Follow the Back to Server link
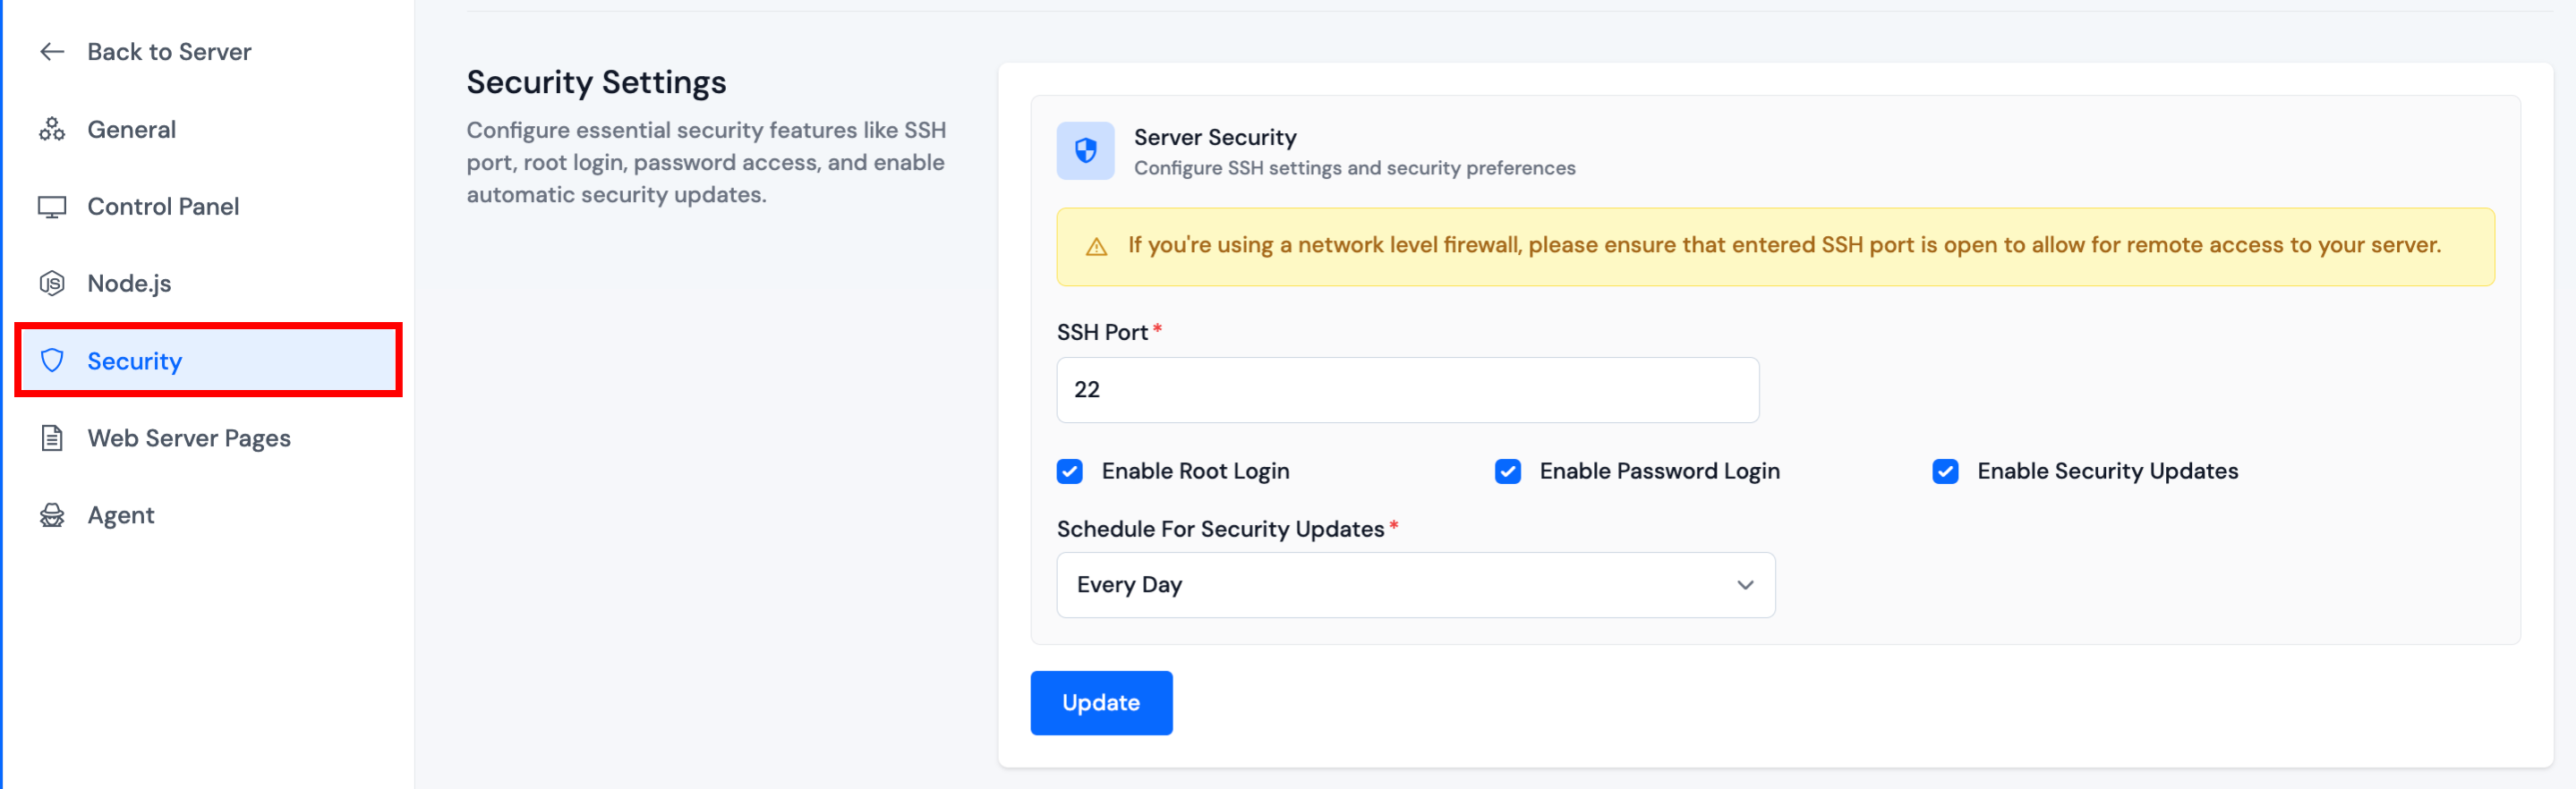The height and width of the screenshot is (789, 2576). coord(169,52)
